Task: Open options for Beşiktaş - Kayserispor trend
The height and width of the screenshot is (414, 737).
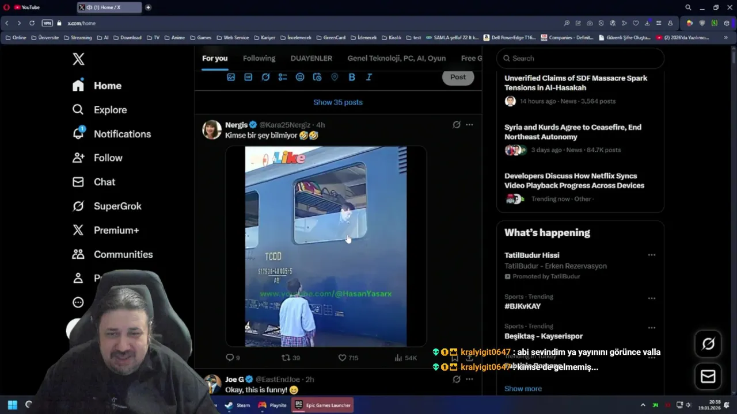Action: tap(651, 328)
